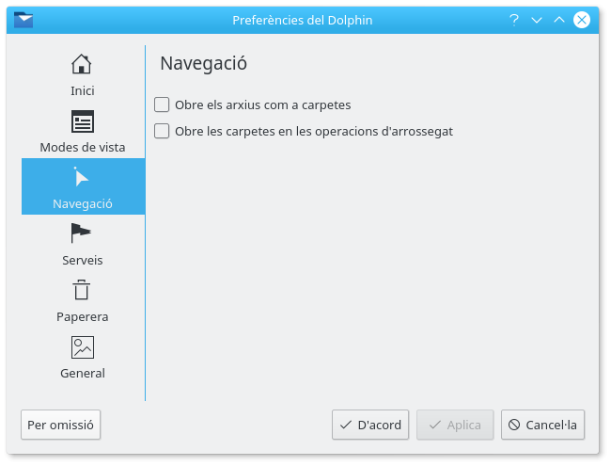This screenshot has width=611, height=466.
Task: Click the Dolphin app icon in title bar
Action: coord(23,19)
